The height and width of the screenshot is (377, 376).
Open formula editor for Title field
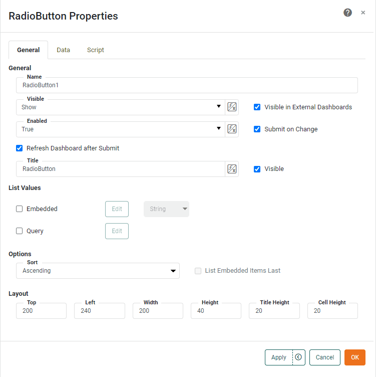pyautogui.click(x=232, y=169)
